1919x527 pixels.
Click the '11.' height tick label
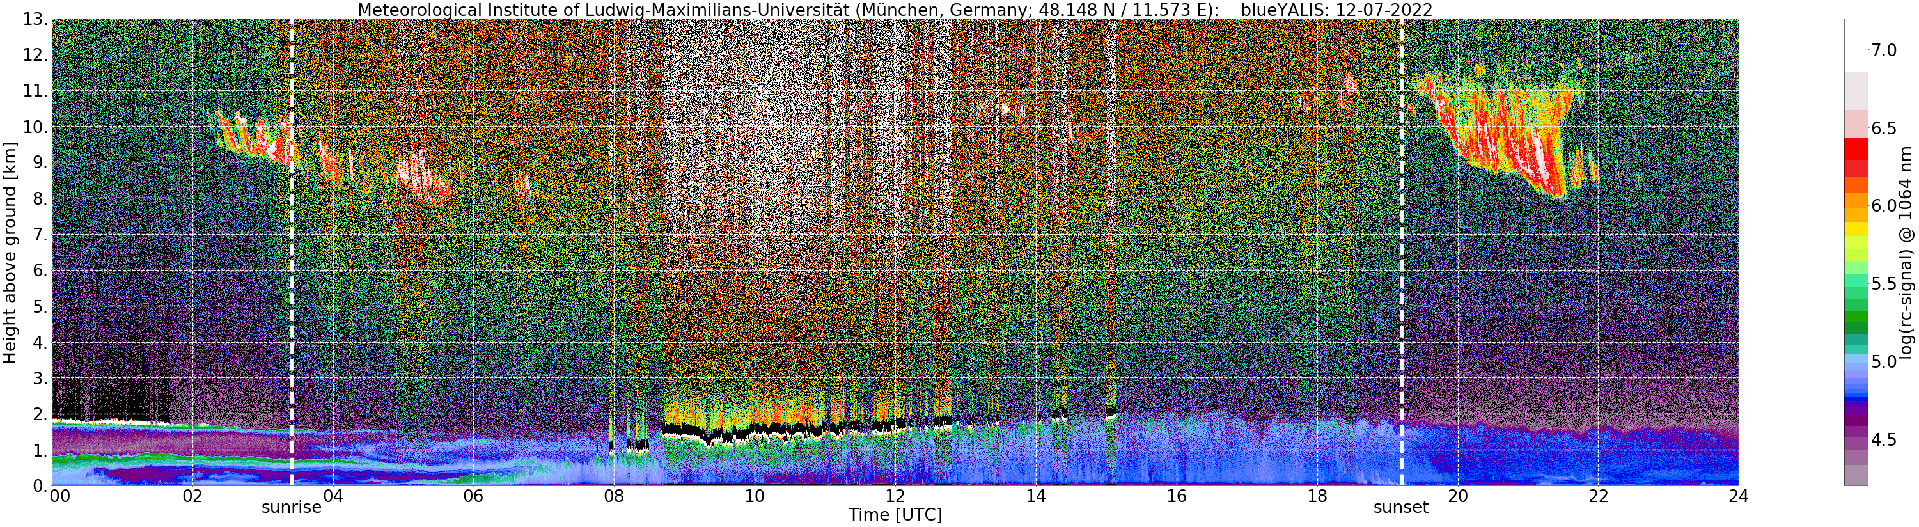[x=36, y=91]
